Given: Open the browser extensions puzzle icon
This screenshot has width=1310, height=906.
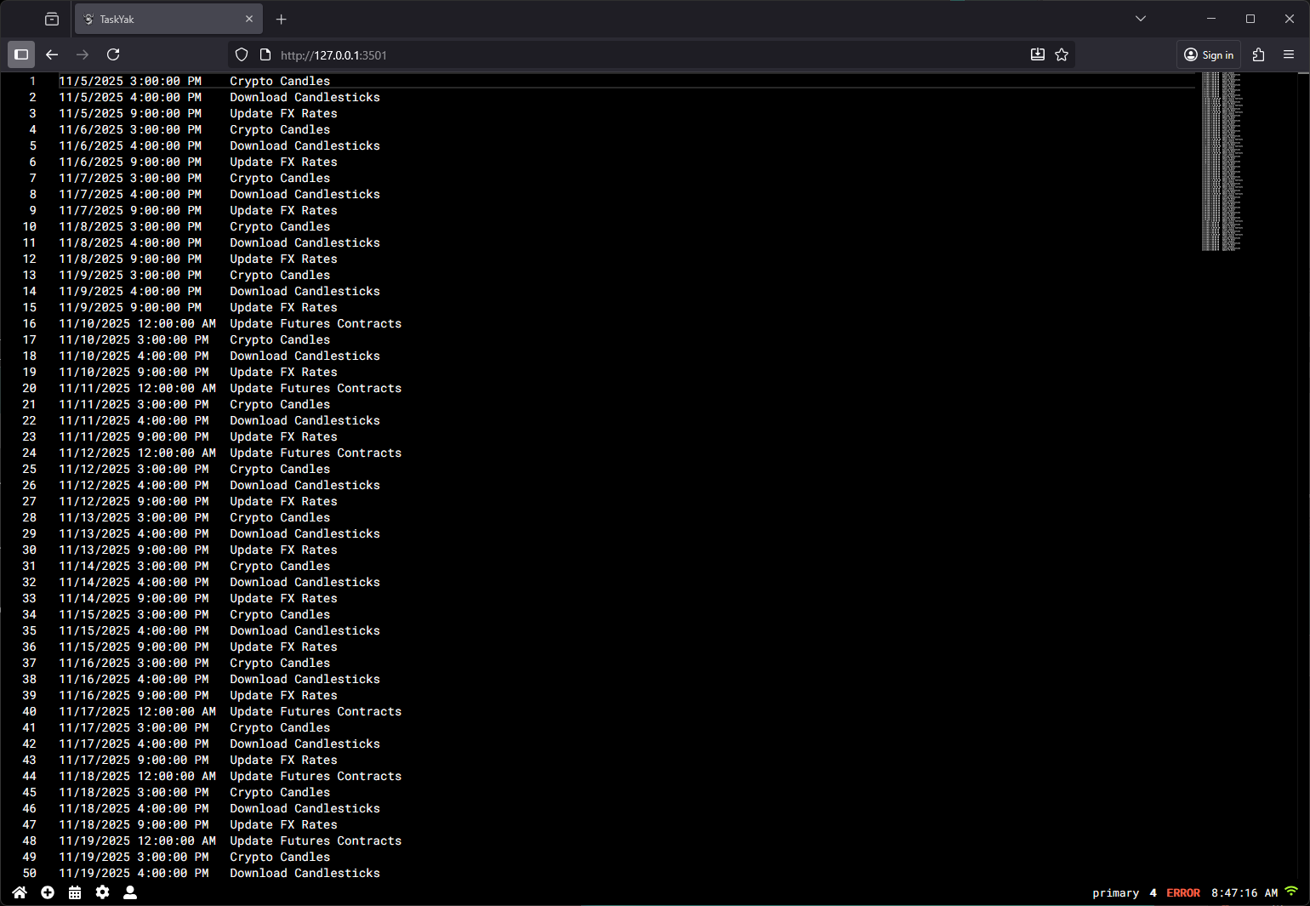Looking at the screenshot, I should 1259,54.
